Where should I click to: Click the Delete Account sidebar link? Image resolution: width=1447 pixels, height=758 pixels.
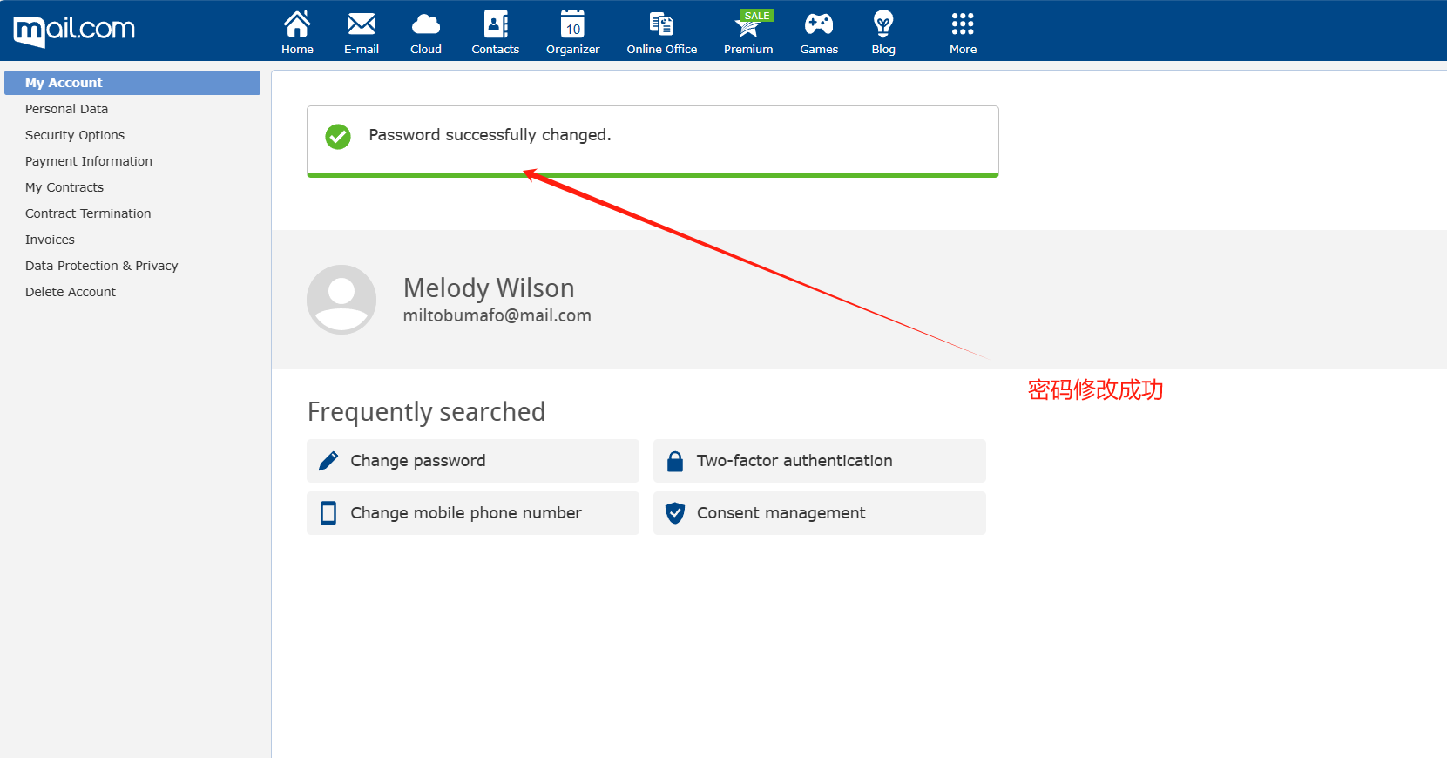pos(71,292)
